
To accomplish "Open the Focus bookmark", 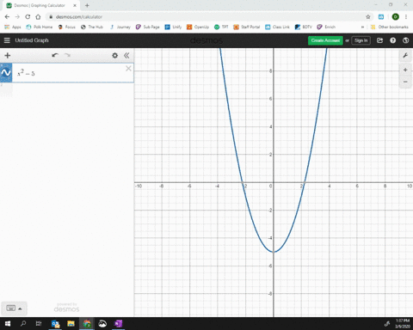I will click(x=67, y=27).
